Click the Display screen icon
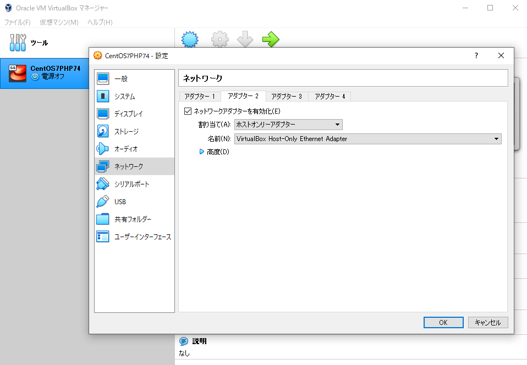 [x=103, y=114]
